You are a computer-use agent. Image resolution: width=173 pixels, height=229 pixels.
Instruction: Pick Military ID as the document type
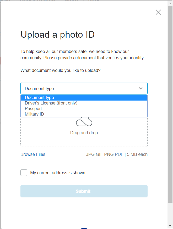[x=34, y=114]
